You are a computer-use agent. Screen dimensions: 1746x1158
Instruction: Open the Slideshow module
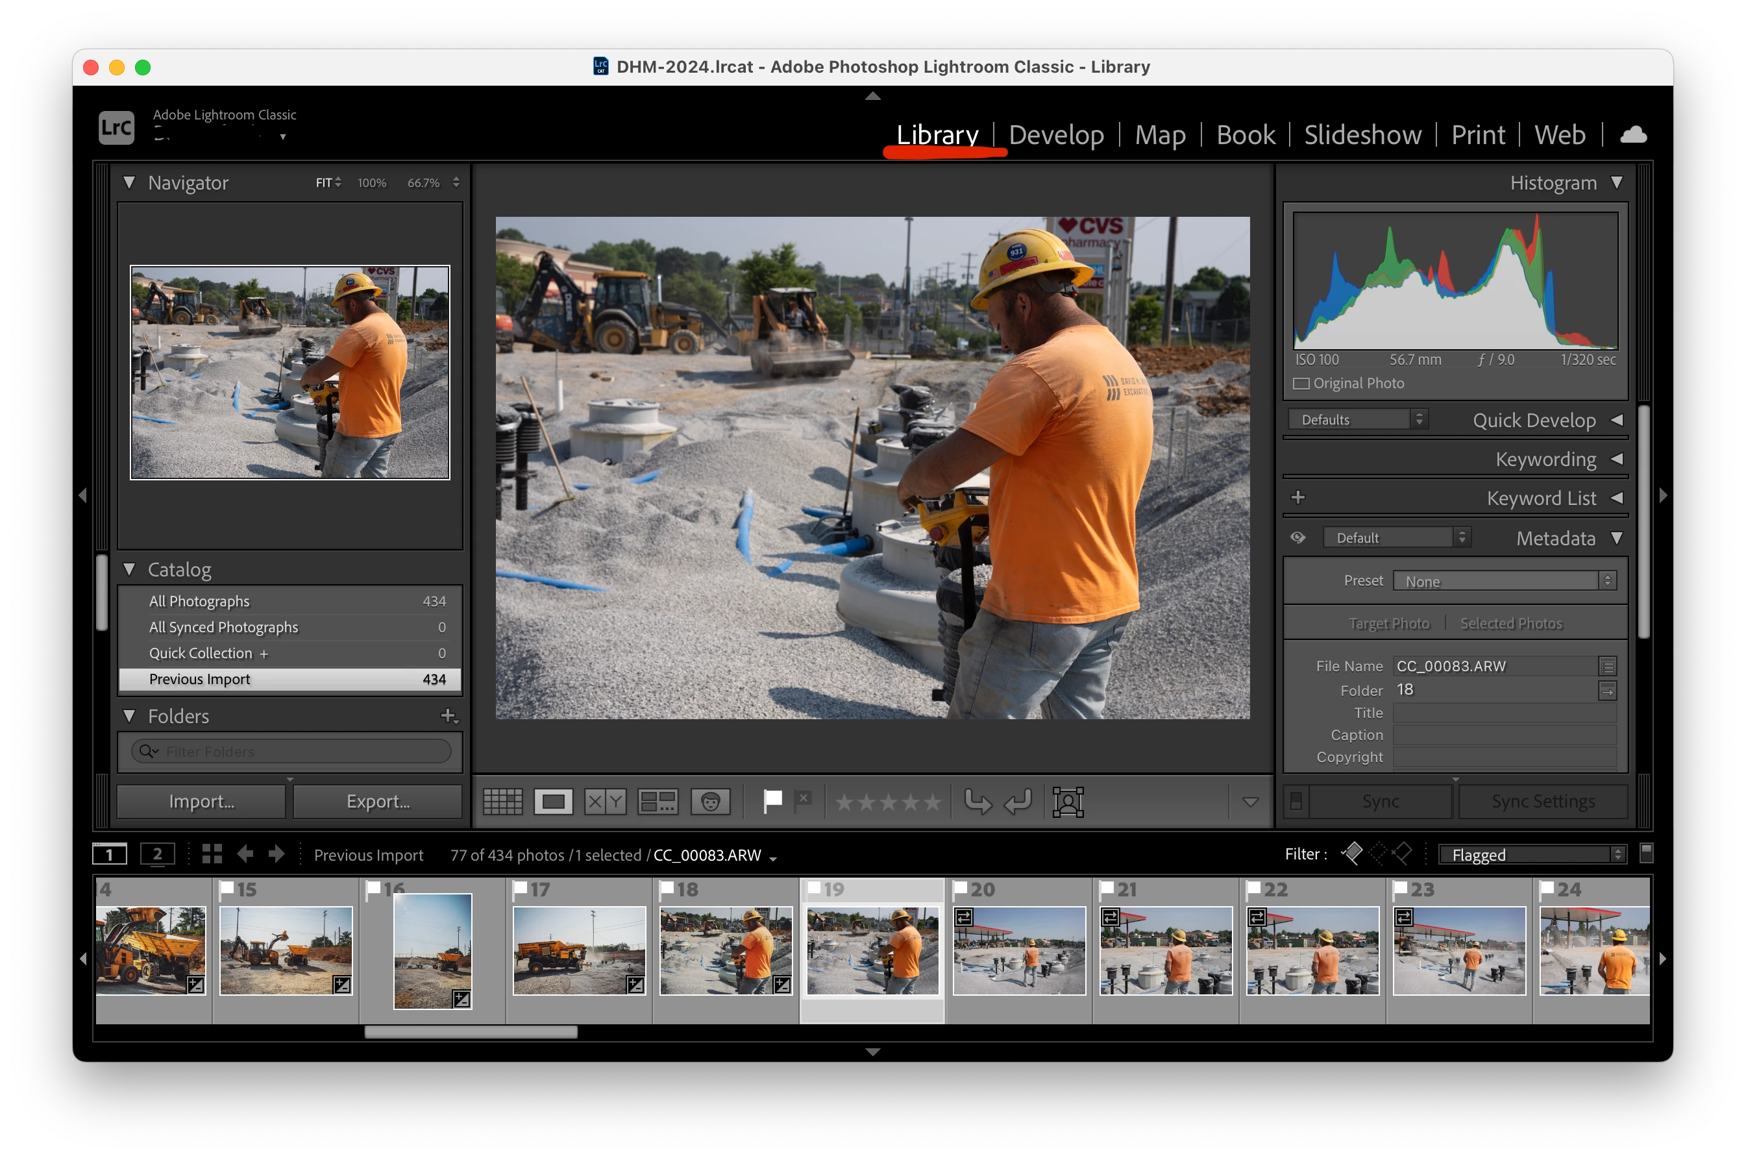(x=1362, y=135)
